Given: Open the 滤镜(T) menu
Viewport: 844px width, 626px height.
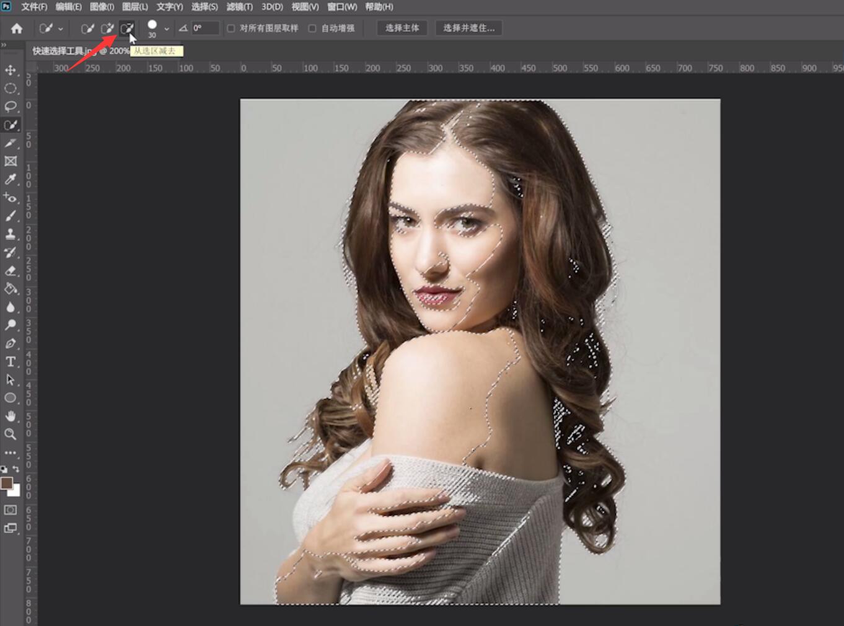Looking at the screenshot, I should 239,7.
